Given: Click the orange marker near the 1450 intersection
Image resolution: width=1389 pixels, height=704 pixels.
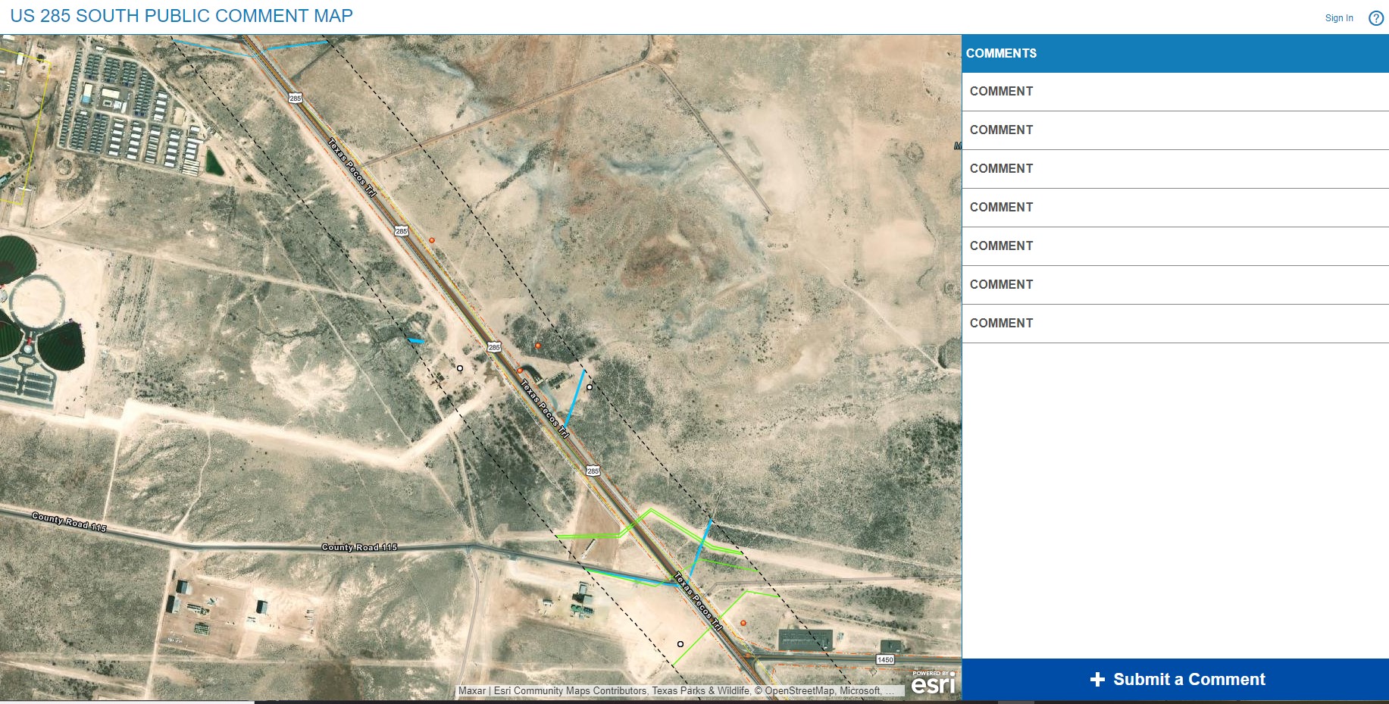Looking at the screenshot, I should pos(743,624).
